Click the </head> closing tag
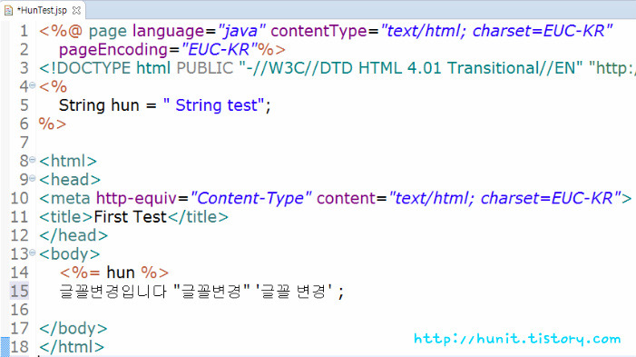 73,235
